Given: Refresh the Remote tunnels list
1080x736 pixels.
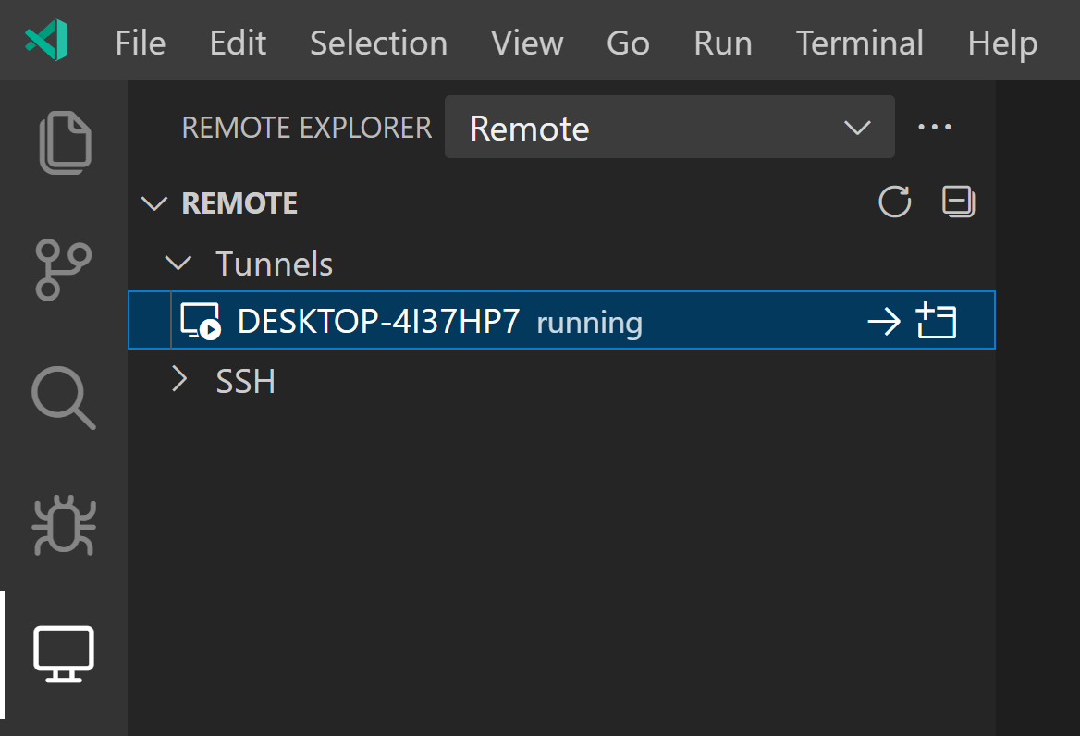Looking at the screenshot, I should coord(894,202).
